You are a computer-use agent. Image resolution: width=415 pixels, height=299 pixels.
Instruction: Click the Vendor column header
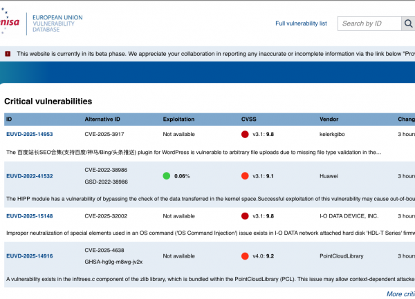[x=329, y=119]
